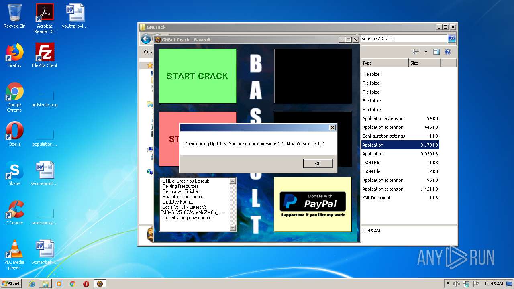Screen dimensions: 514x289
Task: Select Application extension 94 KB row
Action: tap(400, 118)
